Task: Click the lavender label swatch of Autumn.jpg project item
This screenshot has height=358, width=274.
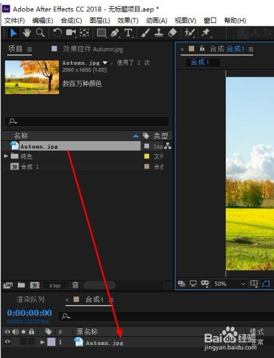Action: pos(147,146)
